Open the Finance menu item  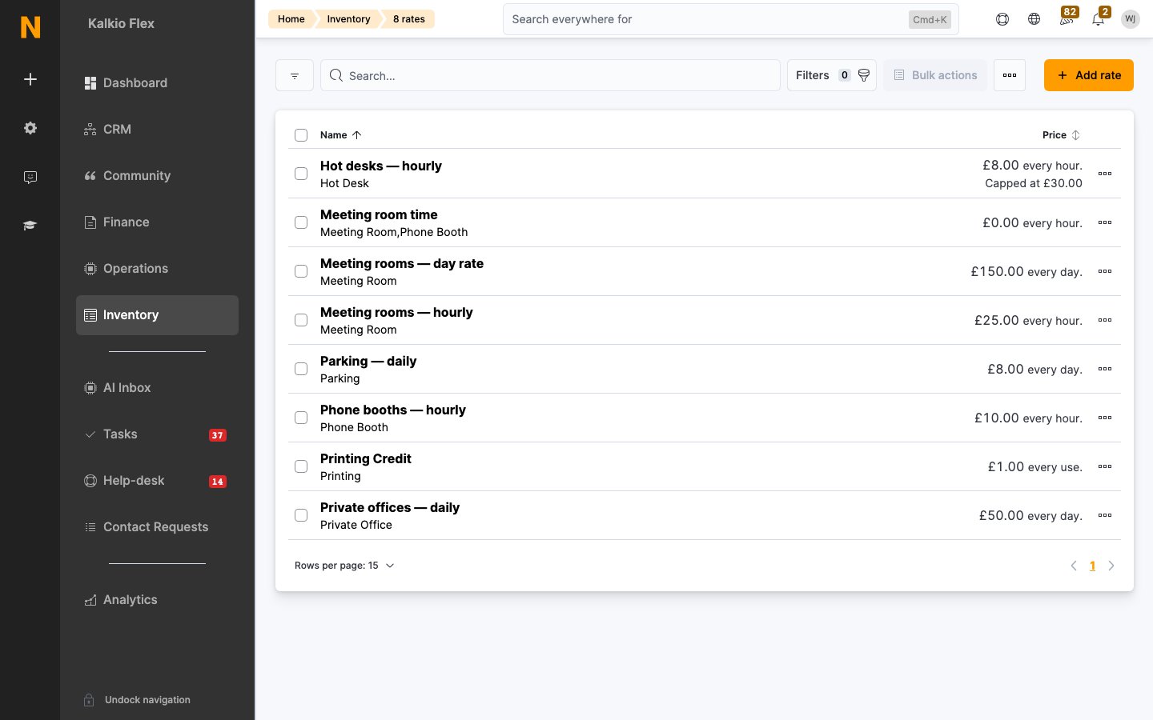(x=157, y=222)
